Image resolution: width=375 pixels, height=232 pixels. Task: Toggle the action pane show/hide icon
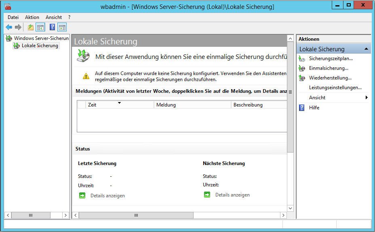(x=62, y=27)
